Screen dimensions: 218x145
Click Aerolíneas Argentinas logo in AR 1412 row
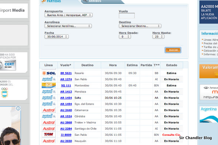49,92
